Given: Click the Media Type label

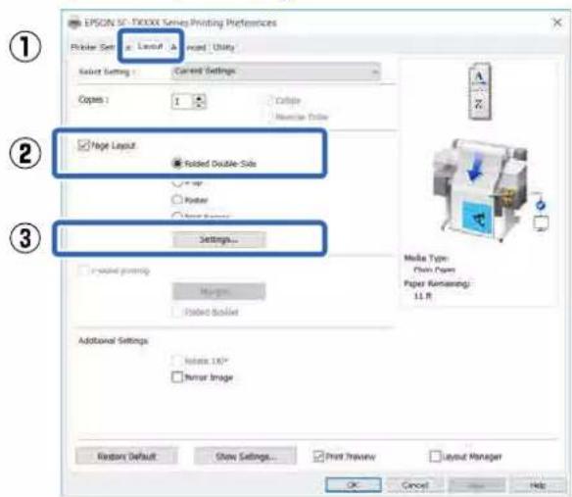Looking at the screenshot, I should (x=426, y=258).
